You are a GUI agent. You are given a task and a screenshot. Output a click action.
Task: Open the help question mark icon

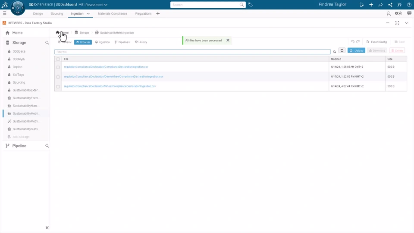point(409,5)
